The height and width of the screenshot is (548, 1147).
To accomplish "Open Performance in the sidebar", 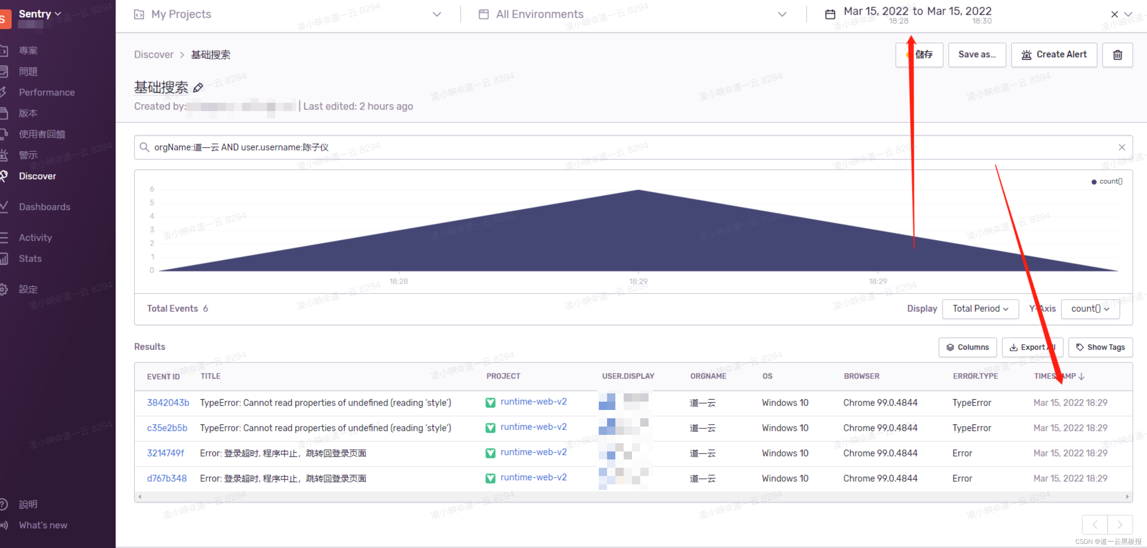I will [46, 92].
